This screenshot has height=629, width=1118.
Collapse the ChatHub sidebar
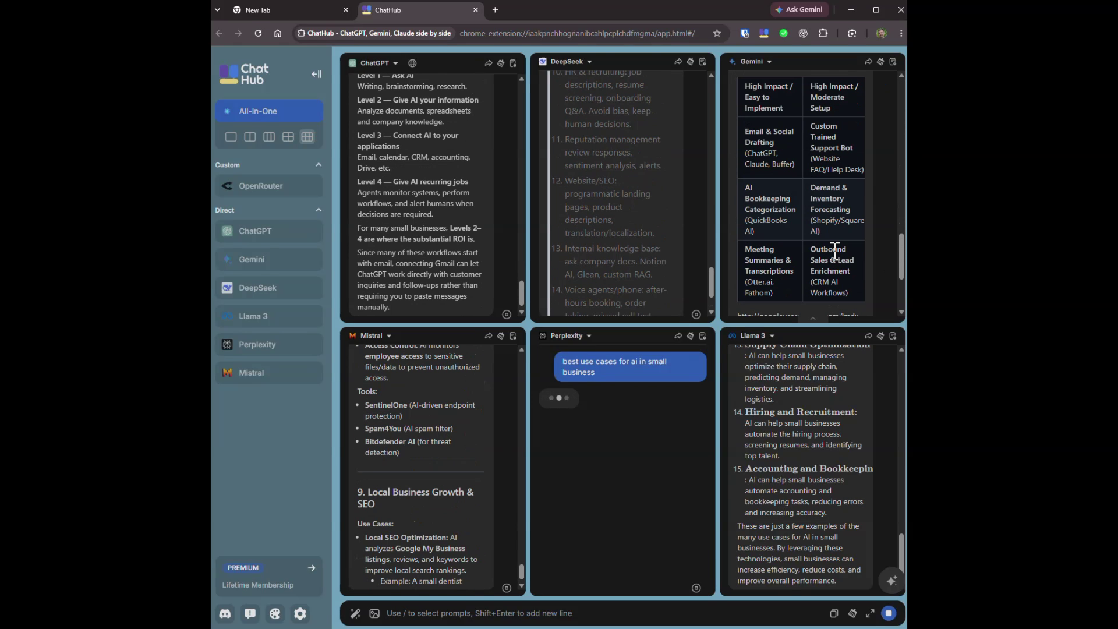click(316, 74)
